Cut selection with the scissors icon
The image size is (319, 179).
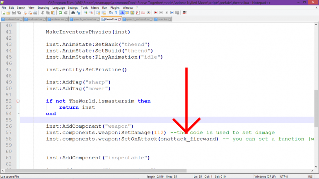point(42,13)
